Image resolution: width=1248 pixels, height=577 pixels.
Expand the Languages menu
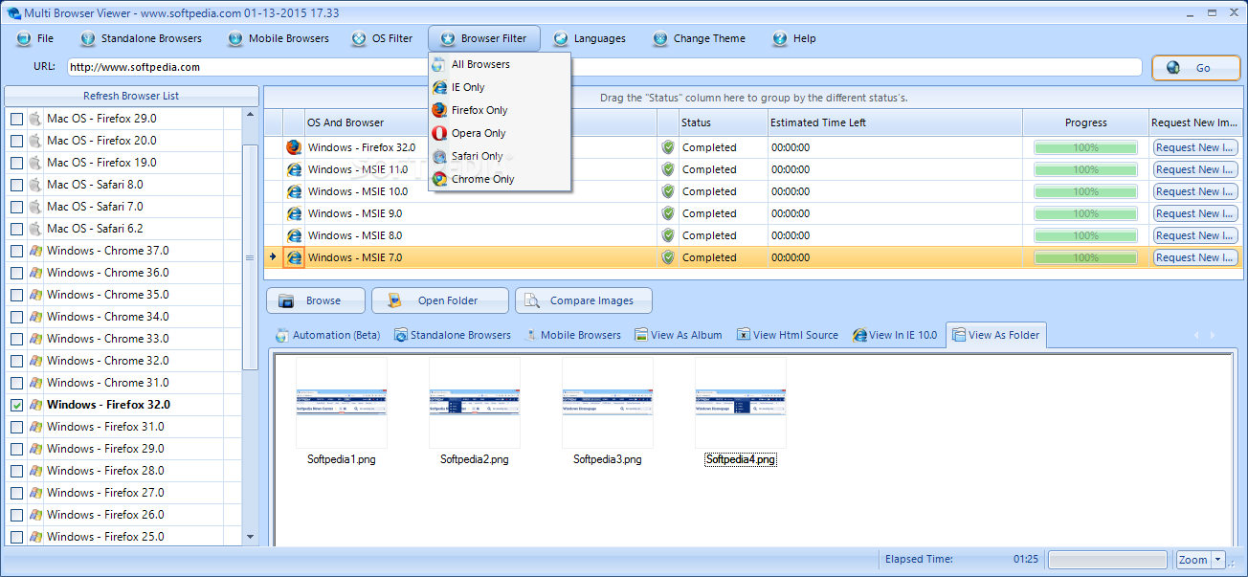(590, 38)
